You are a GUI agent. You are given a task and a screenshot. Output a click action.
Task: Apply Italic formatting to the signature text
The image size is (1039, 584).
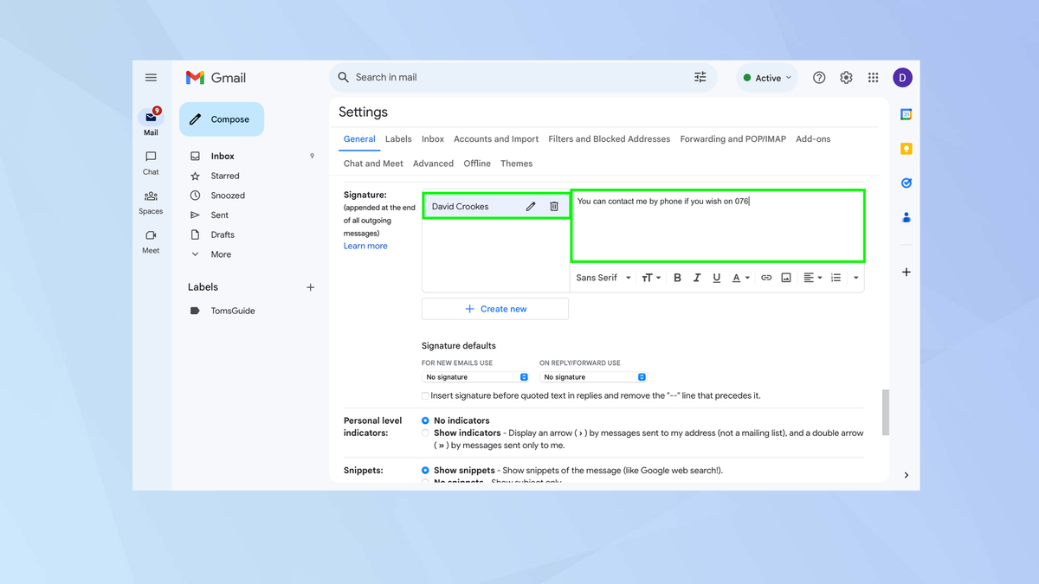tap(697, 277)
